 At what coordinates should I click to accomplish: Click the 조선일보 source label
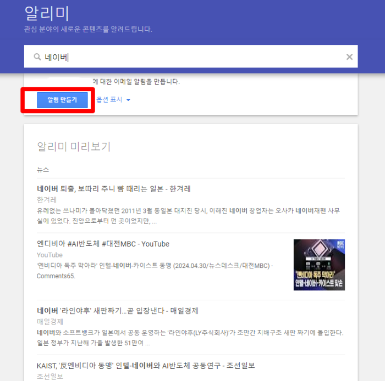click(x=50, y=377)
